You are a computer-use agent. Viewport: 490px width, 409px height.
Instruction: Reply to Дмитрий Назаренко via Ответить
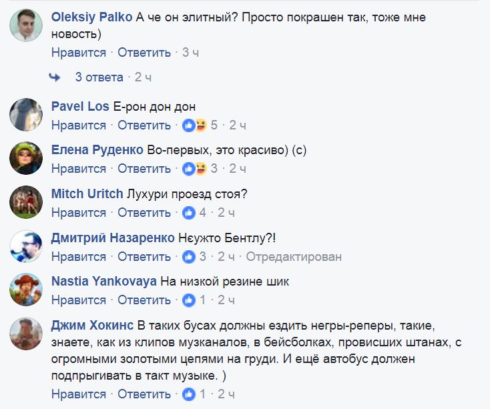coord(144,256)
